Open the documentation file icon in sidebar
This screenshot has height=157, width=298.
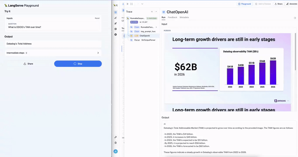pos(115,143)
